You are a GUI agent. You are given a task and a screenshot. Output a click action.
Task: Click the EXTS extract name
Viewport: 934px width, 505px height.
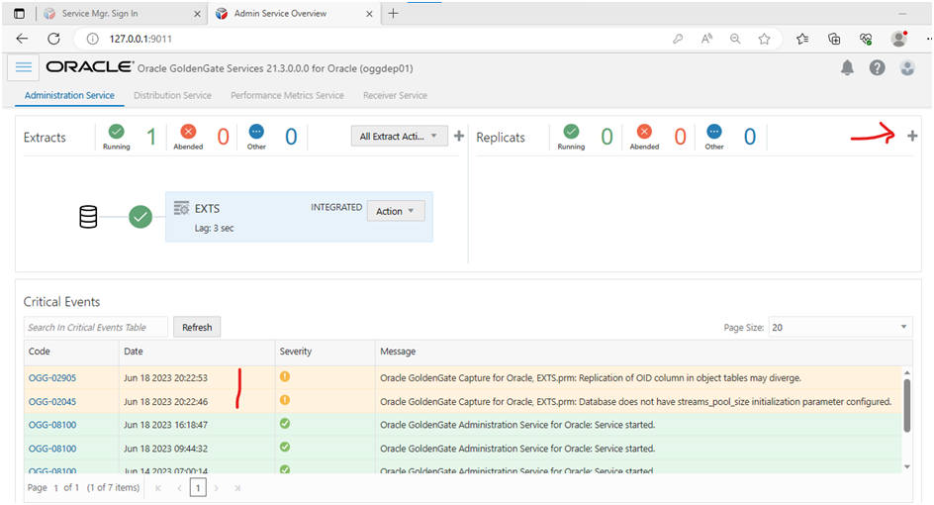coord(208,209)
